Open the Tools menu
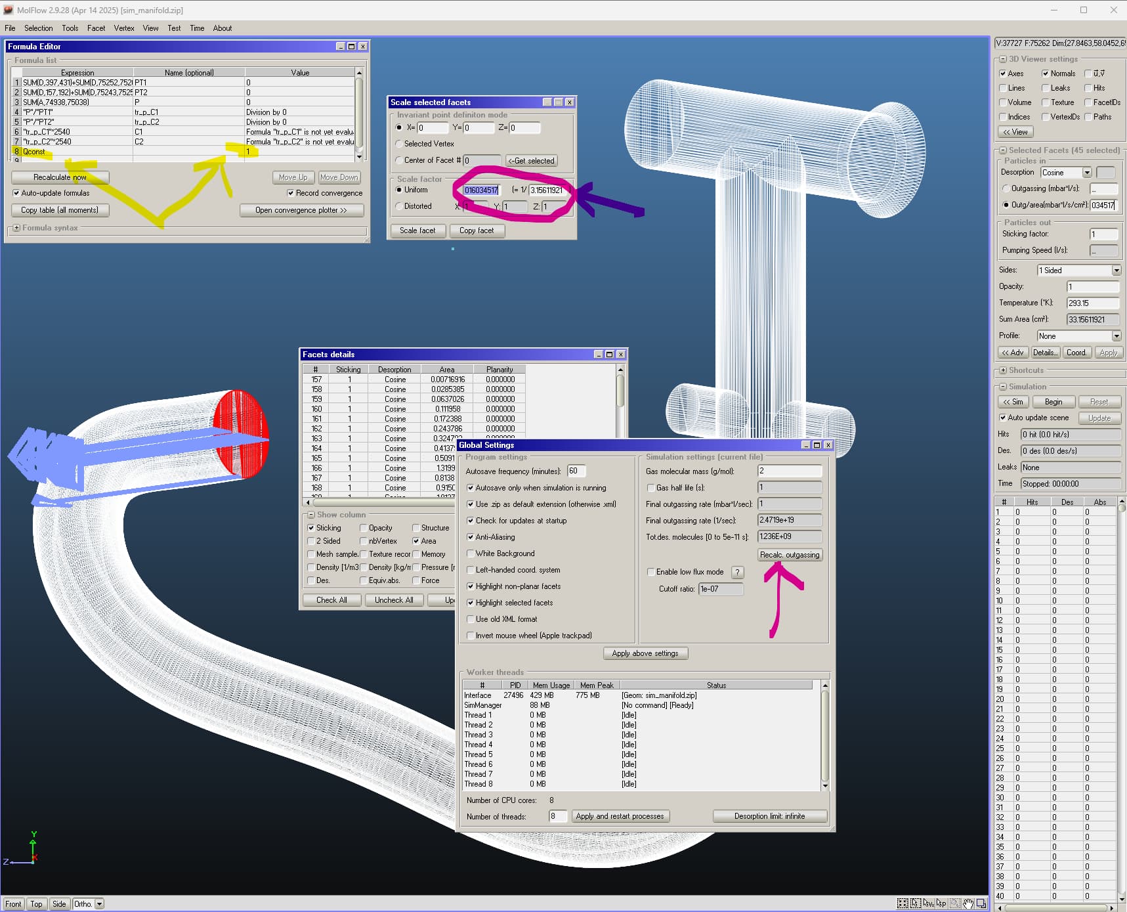The width and height of the screenshot is (1127, 912). (x=70, y=28)
